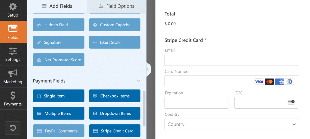
Task: Open the Settings sliders panel
Action: pyautogui.click(x=13, y=54)
